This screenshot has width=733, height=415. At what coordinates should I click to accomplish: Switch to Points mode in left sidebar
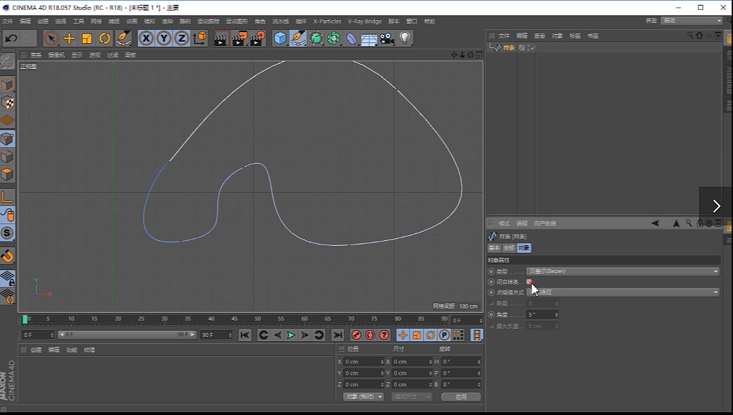pyautogui.click(x=7, y=139)
